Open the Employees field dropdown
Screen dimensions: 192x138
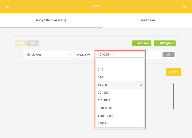(x=49, y=54)
